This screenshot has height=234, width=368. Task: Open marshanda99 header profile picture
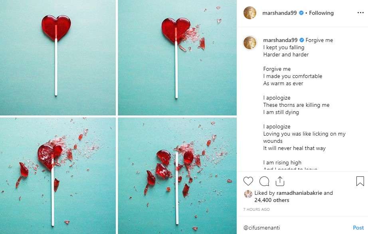click(250, 13)
